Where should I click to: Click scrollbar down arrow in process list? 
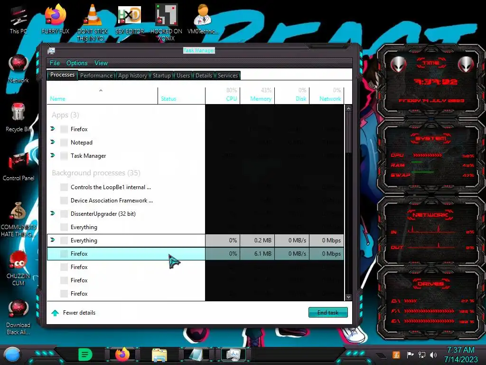click(348, 298)
